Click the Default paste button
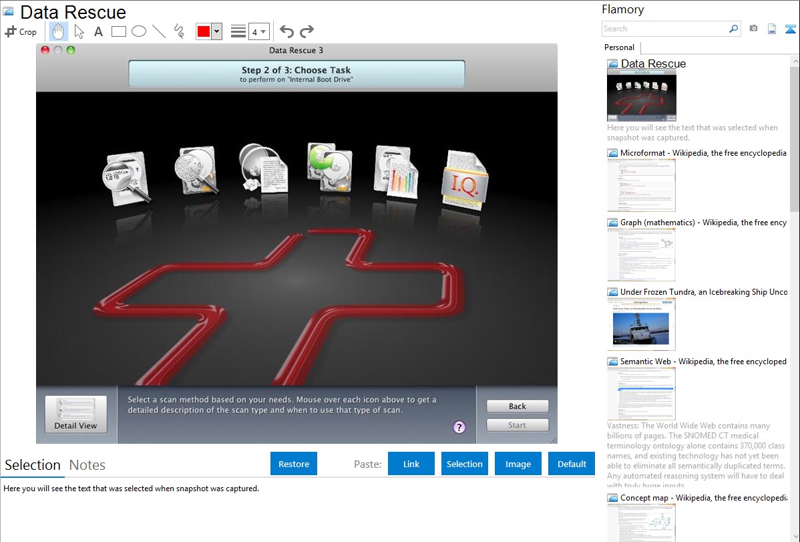The image size is (800, 542). pos(572,464)
